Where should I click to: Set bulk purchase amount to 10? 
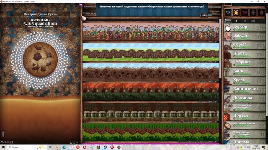[245, 21]
